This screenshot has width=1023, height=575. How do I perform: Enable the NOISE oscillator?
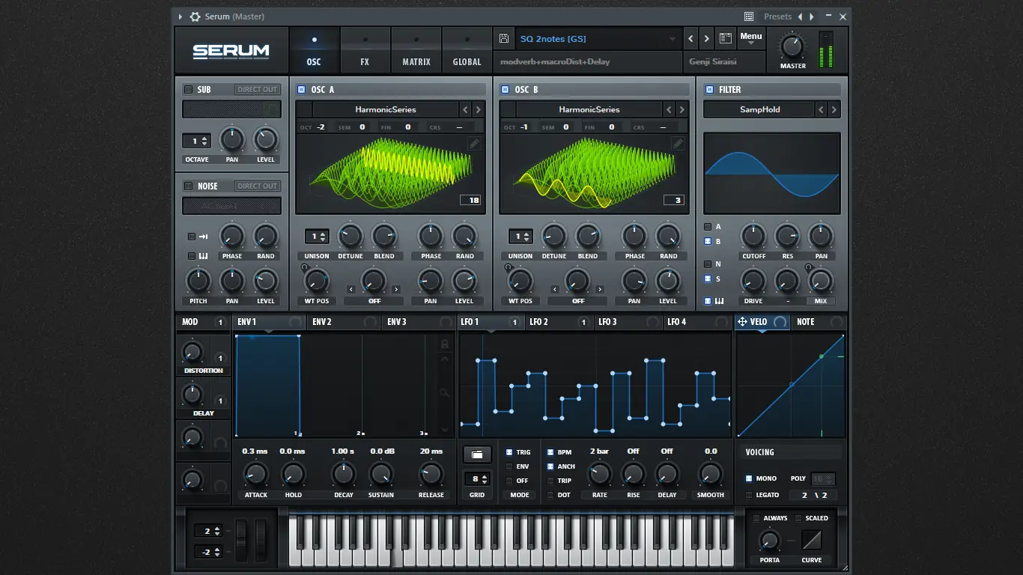pos(188,186)
